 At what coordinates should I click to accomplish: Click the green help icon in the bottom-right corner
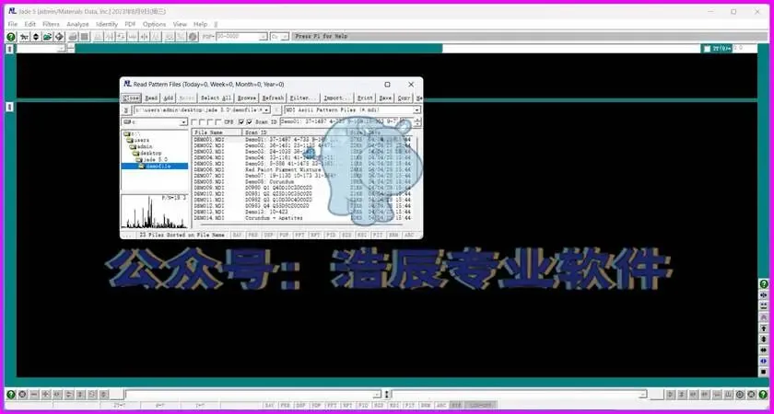[763, 395]
